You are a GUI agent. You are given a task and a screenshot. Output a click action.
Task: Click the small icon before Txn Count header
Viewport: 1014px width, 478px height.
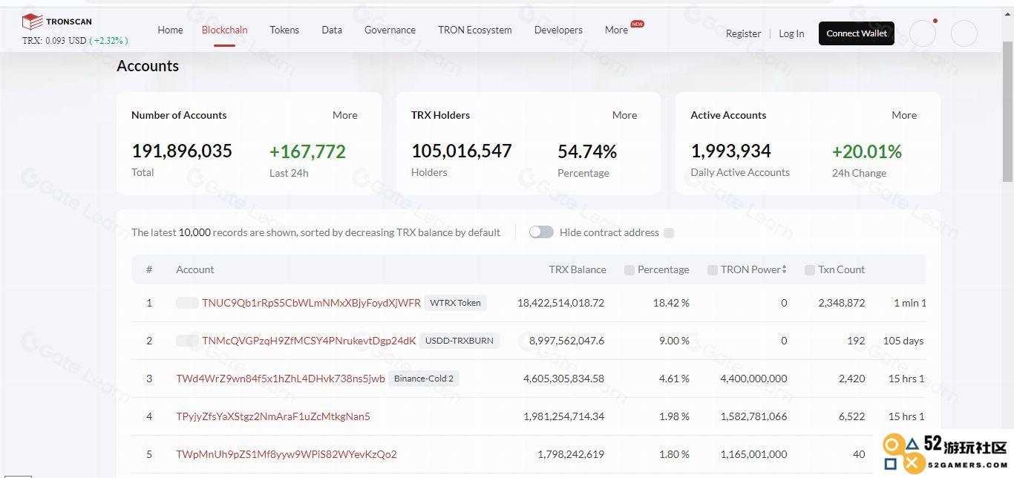811,270
